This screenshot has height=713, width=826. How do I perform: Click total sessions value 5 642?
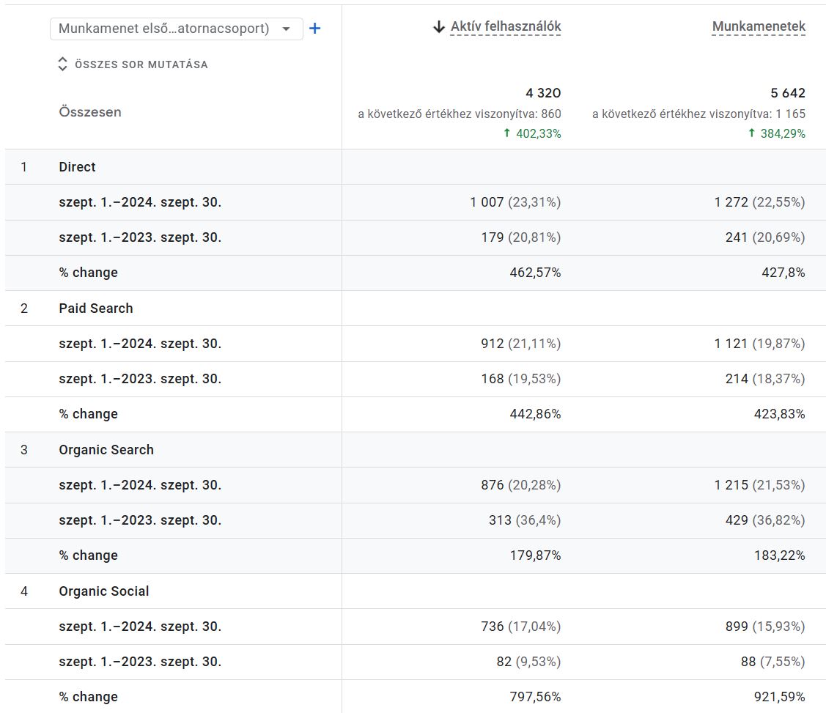787,93
